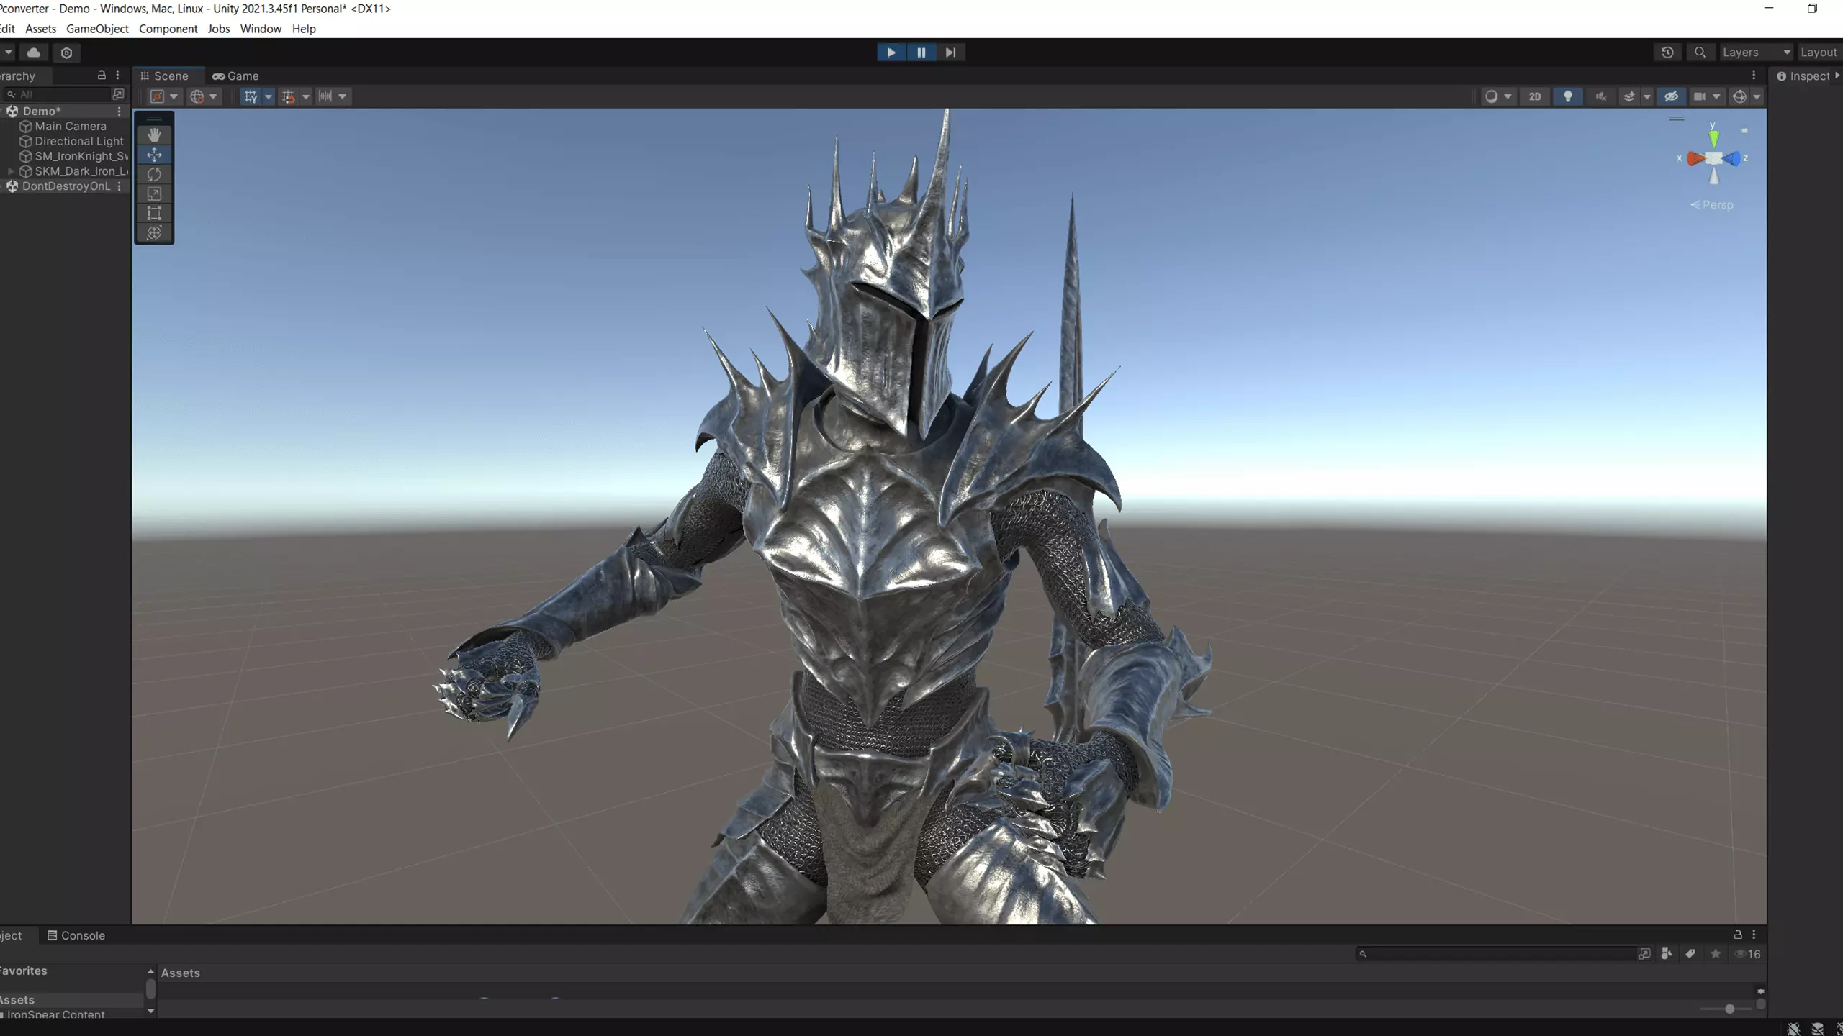Click the Project search field
Screen dimensions: 1843x1036
click(1497, 954)
